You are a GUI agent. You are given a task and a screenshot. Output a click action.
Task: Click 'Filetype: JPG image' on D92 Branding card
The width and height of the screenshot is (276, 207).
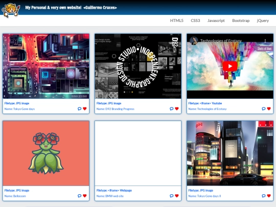(109, 103)
